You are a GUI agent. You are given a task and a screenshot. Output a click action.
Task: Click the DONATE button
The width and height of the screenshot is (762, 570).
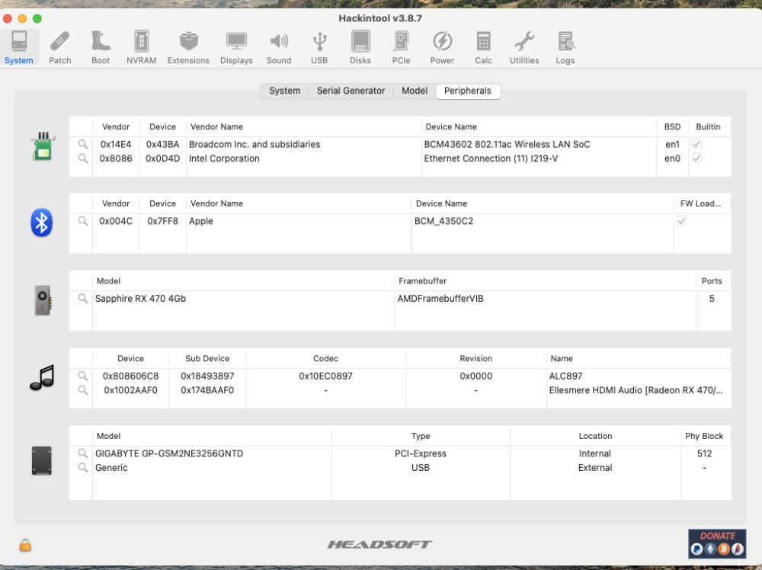coord(717,543)
